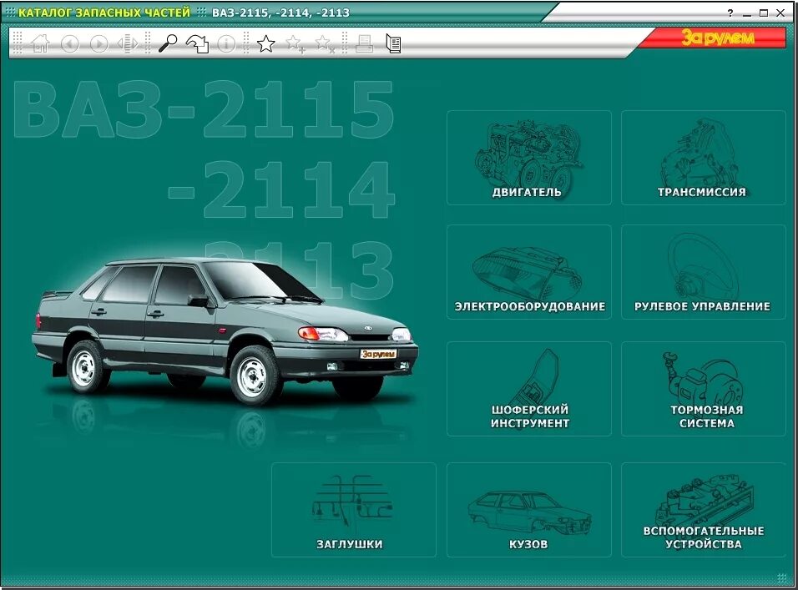The width and height of the screenshot is (798, 590).
Task: Click the VAZ-2115 car image
Action: tap(224, 330)
